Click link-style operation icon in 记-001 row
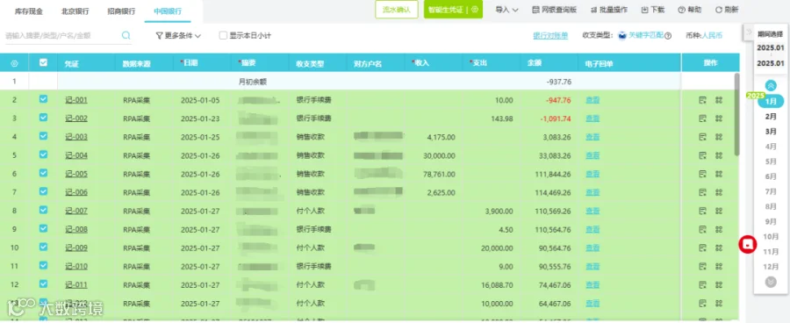The height and width of the screenshot is (323, 790). coord(719,100)
